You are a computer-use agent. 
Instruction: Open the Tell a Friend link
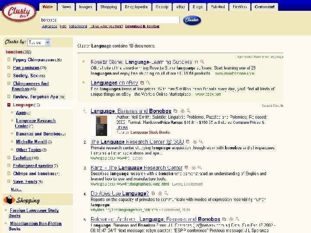coord(78,26)
